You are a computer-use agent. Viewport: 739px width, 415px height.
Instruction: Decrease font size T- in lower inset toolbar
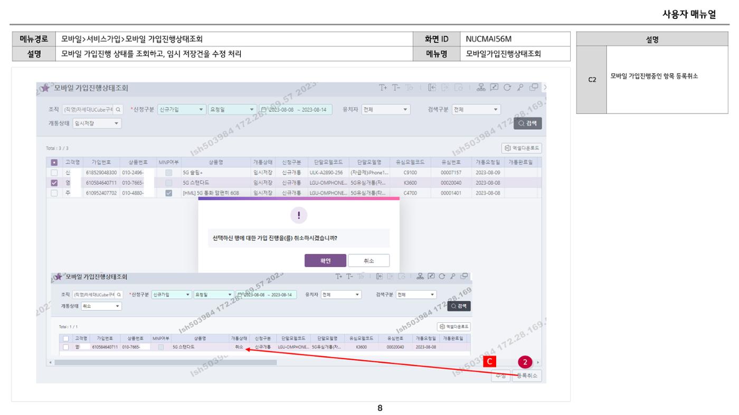click(x=349, y=276)
